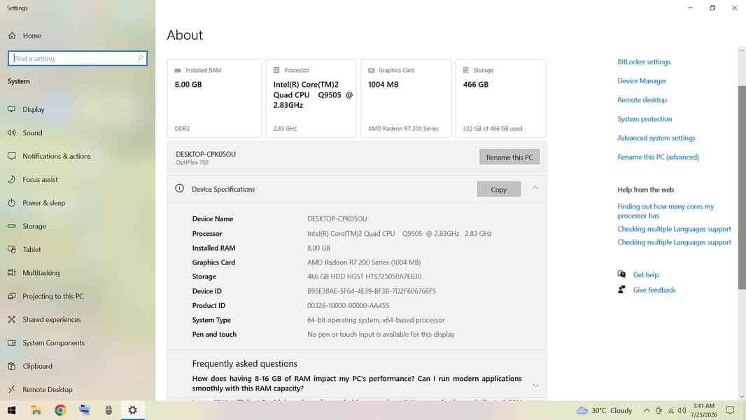Click the Power & sleep icon
The image size is (746, 420).
[11, 202]
